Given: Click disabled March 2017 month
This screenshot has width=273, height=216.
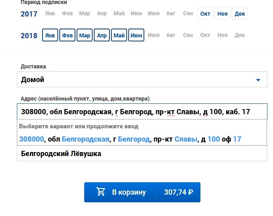Looking at the screenshot, I should (x=85, y=13).
